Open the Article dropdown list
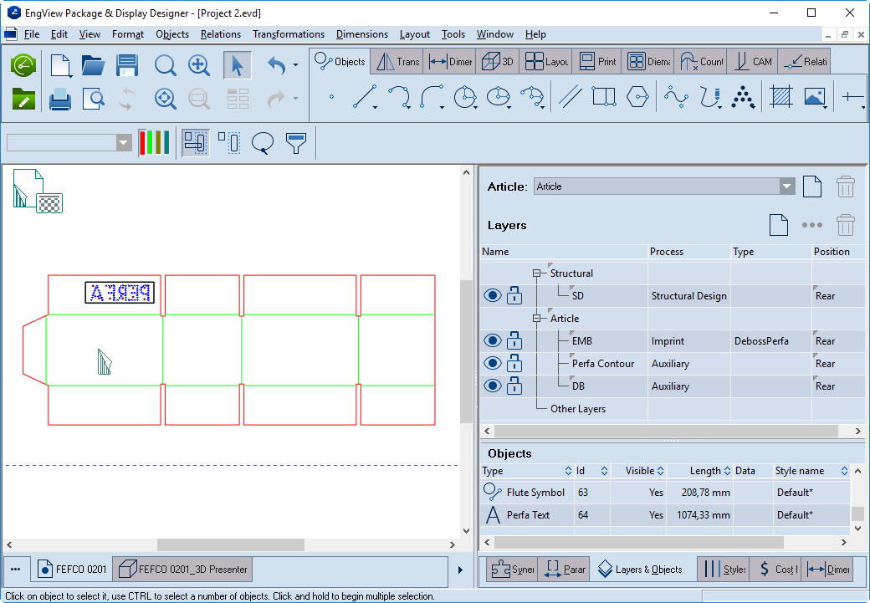The width and height of the screenshot is (870, 603). tap(786, 187)
